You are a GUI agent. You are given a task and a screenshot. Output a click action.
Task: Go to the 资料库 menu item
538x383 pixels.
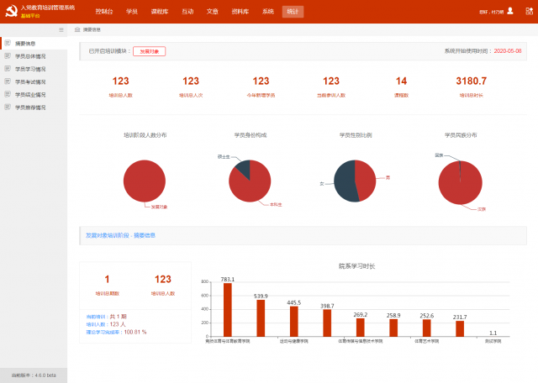(240, 12)
